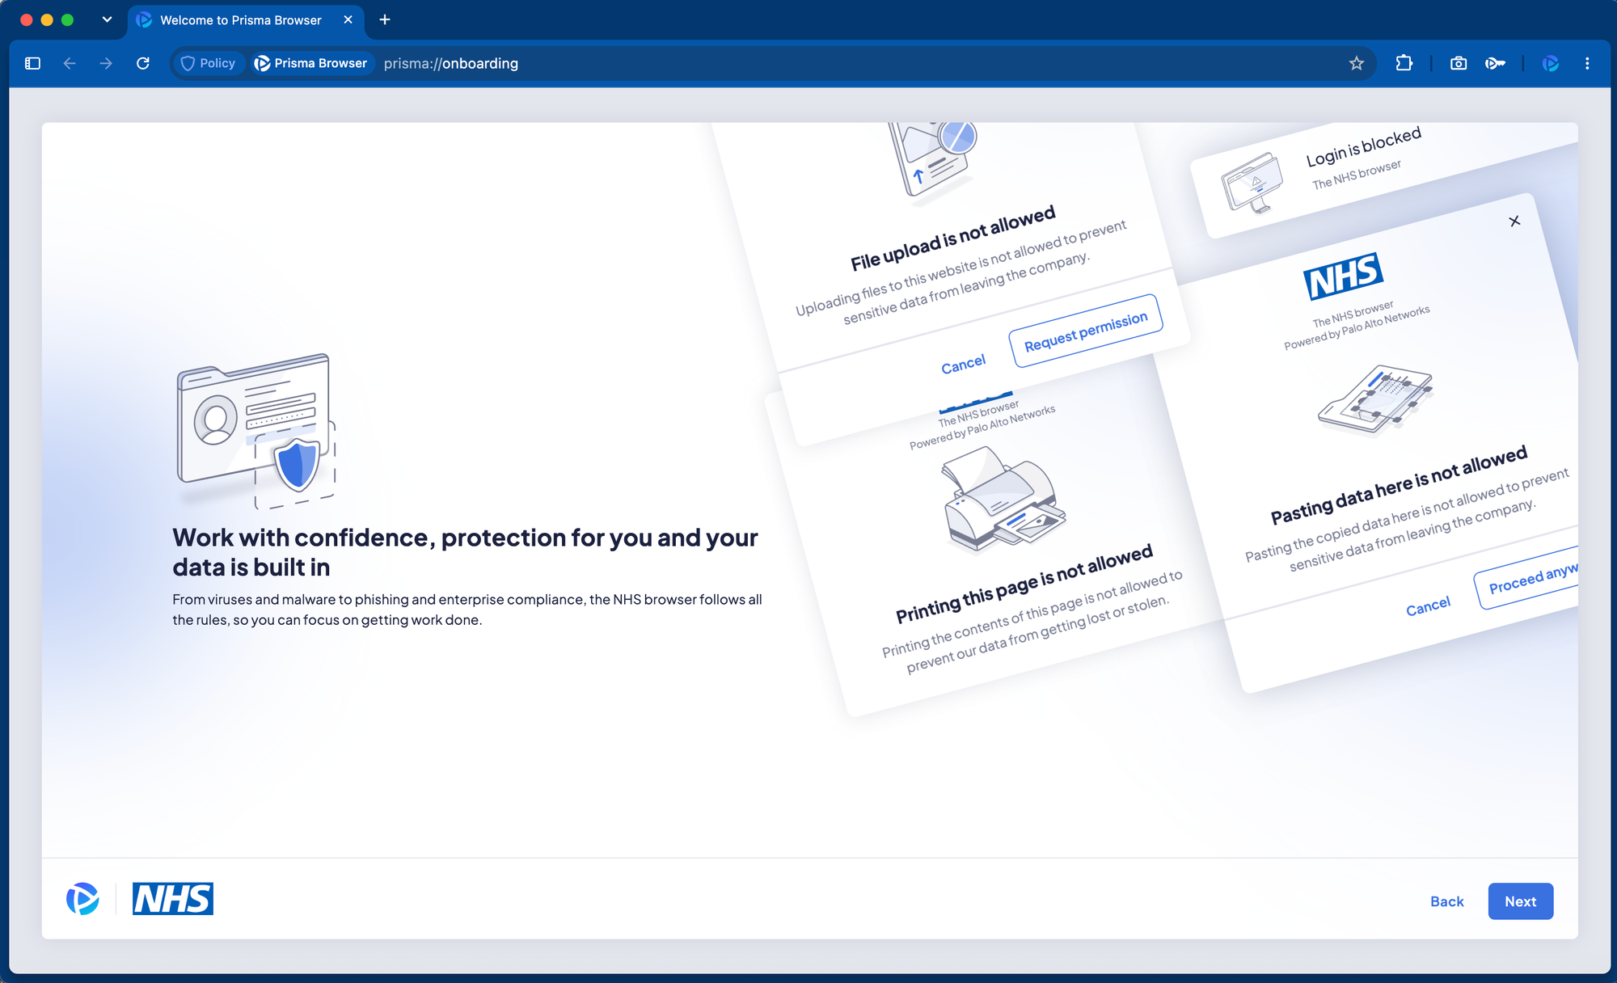Click the Prisma Browser site chip
Screen dimensions: 1617x983
coord(311,63)
